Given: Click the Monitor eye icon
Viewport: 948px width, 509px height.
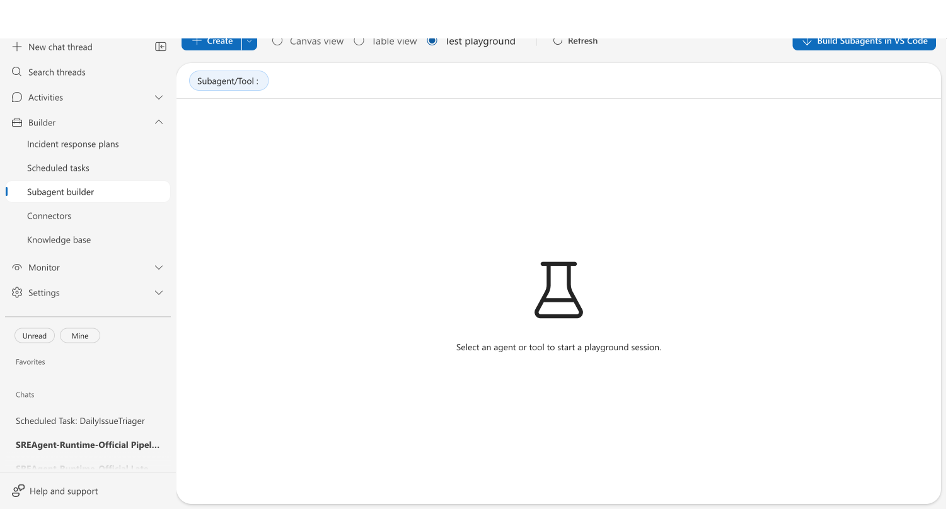Looking at the screenshot, I should tap(17, 267).
